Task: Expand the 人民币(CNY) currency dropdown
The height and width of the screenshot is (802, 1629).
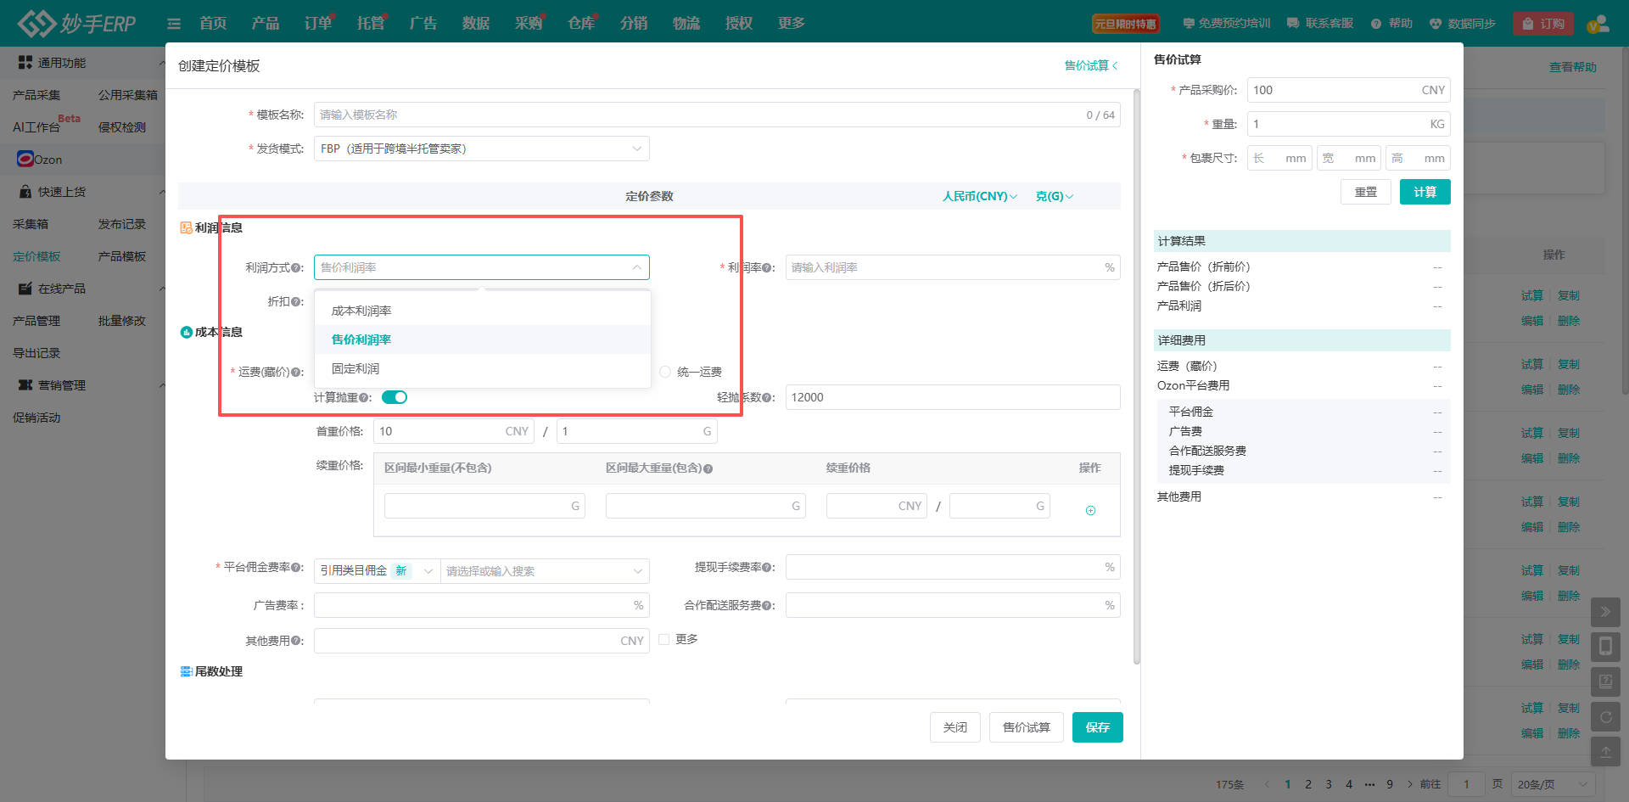Action: [979, 196]
